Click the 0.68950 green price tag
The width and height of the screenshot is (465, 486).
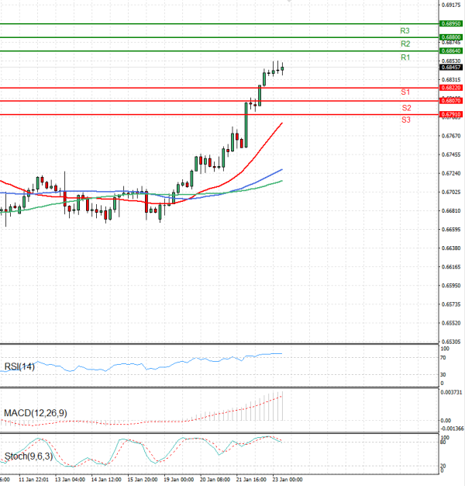tap(452, 24)
